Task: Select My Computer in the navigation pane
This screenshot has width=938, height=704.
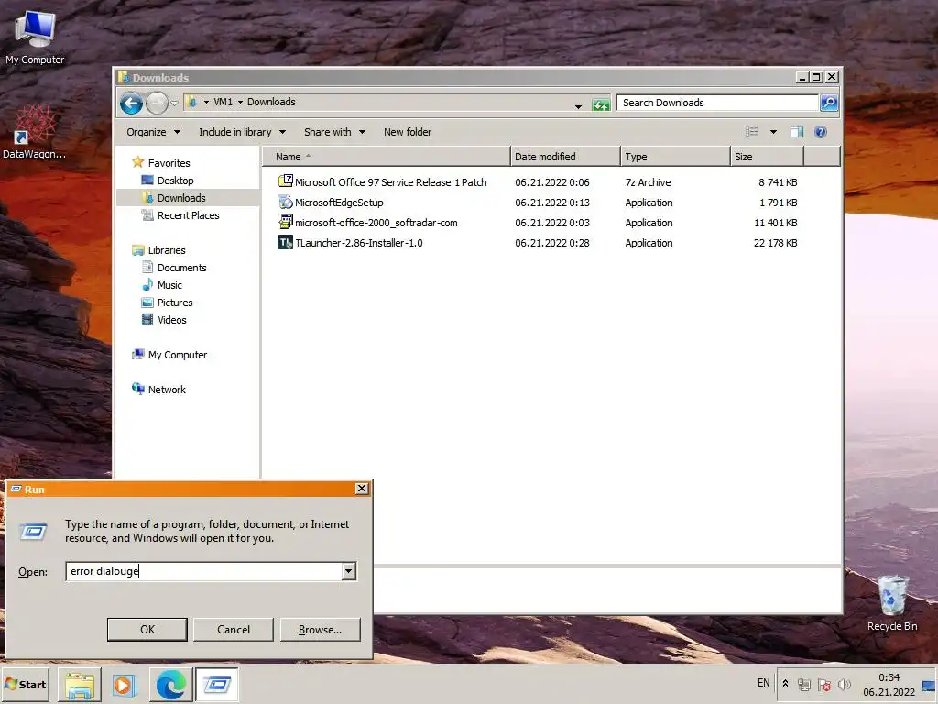Action: 169,355
